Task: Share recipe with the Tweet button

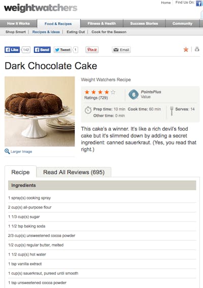Action: point(62,50)
